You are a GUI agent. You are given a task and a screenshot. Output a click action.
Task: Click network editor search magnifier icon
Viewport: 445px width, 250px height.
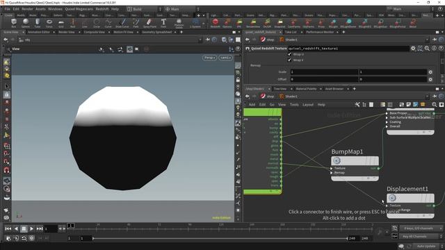tap(434, 105)
